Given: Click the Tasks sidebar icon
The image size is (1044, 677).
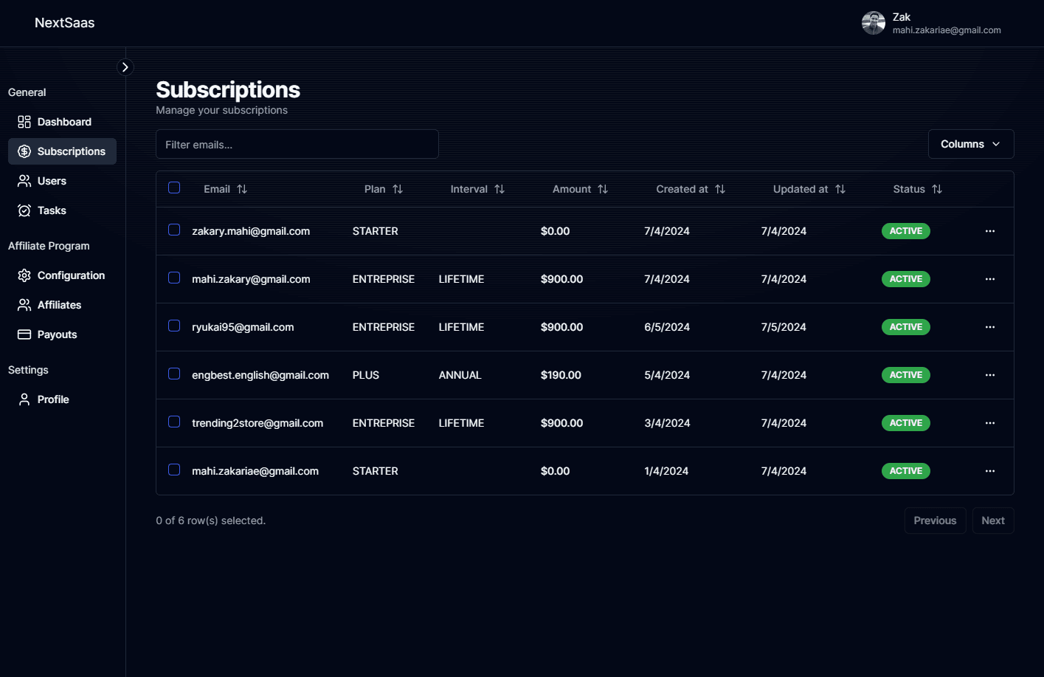Looking at the screenshot, I should click(x=24, y=210).
